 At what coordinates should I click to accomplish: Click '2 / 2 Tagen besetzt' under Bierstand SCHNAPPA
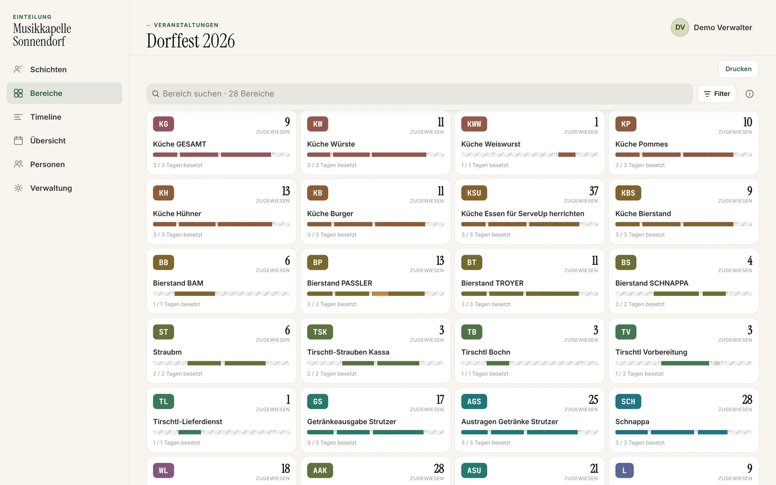tap(640, 304)
